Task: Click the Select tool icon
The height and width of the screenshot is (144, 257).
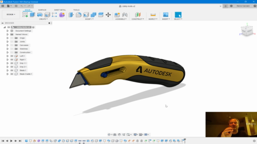Action: coord(178,15)
